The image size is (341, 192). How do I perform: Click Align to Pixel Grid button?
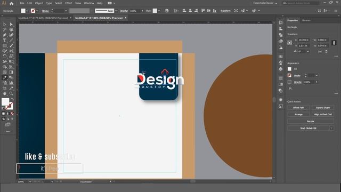(323, 114)
